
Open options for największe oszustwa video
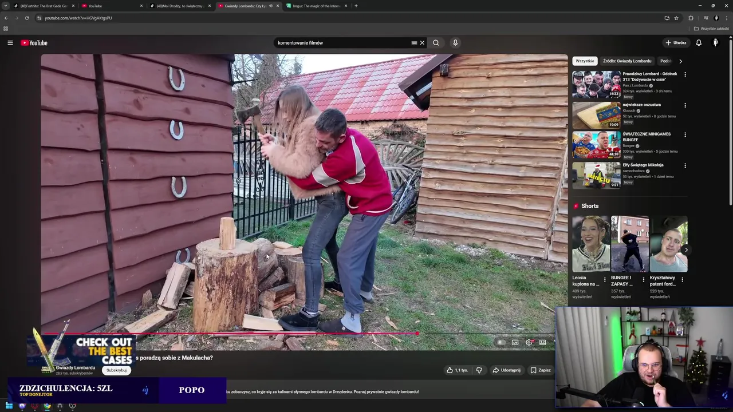point(685,105)
